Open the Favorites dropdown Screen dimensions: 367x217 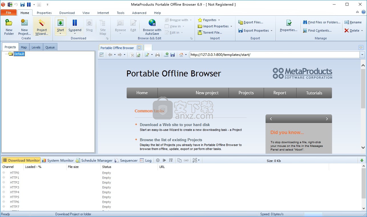[219, 20]
